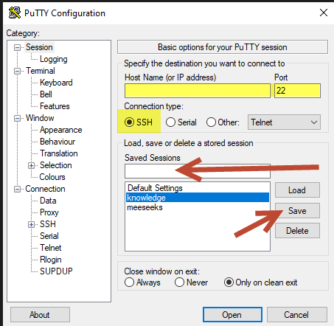Select the SSH connection type
Viewport: 334px width, 326px height.
pyautogui.click(x=129, y=122)
